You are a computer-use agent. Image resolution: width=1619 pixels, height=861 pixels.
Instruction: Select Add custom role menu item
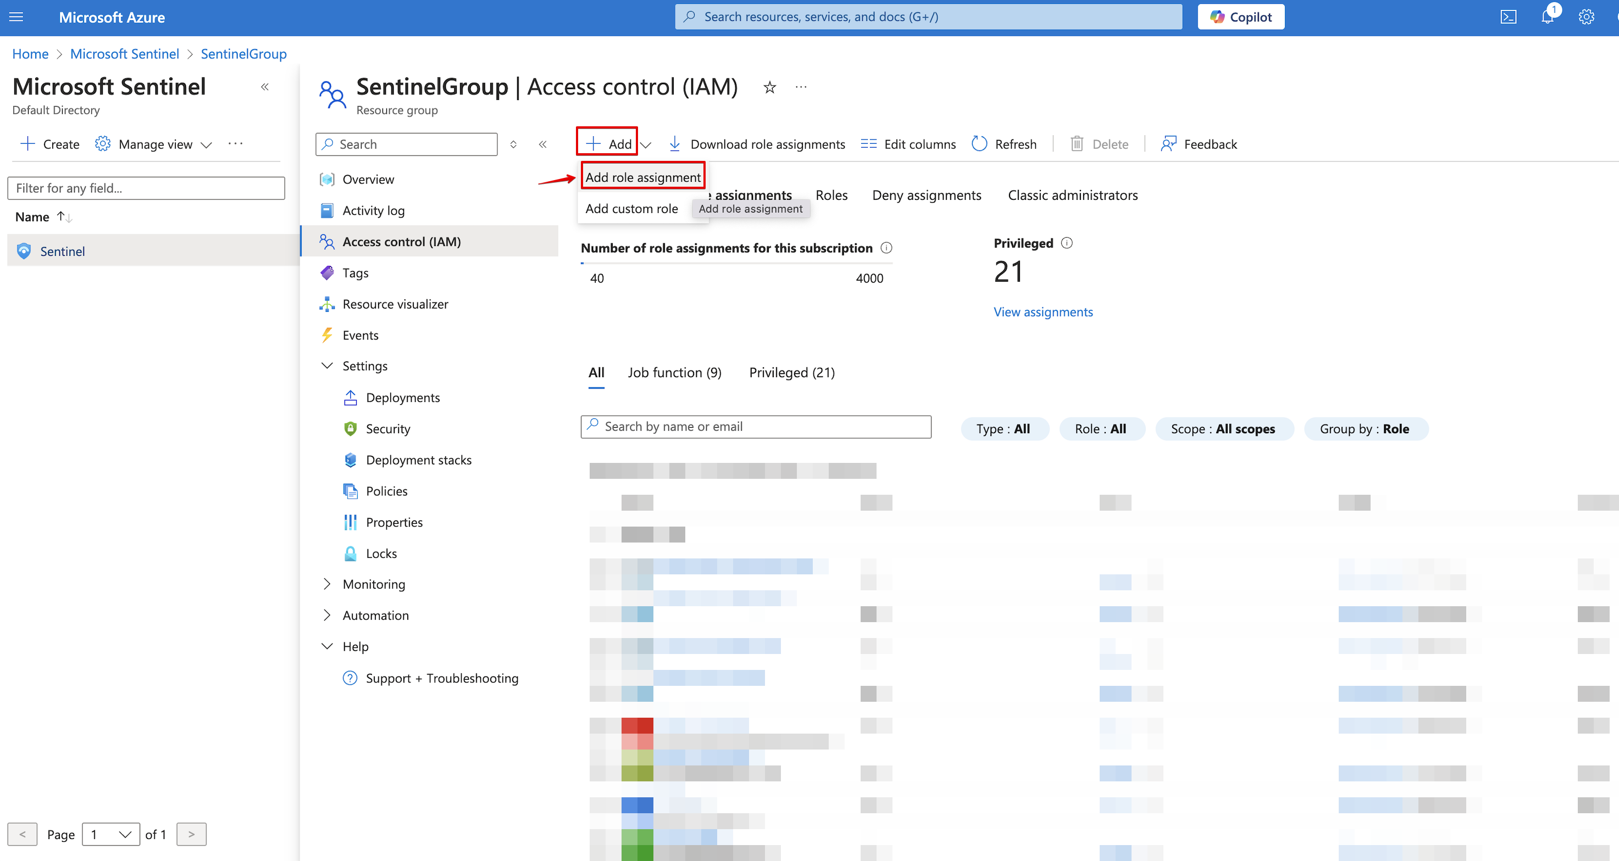631,209
